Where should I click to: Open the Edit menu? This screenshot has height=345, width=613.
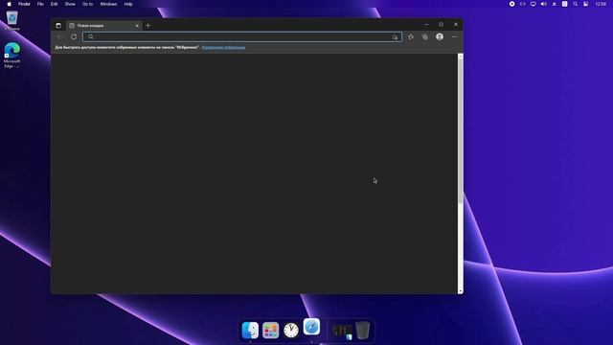click(x=54, y=4)
